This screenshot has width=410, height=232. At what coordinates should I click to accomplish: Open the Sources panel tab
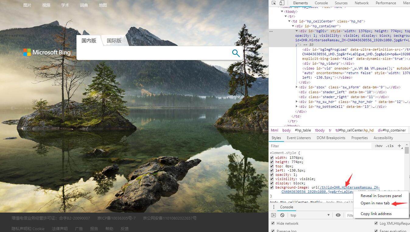341,3
